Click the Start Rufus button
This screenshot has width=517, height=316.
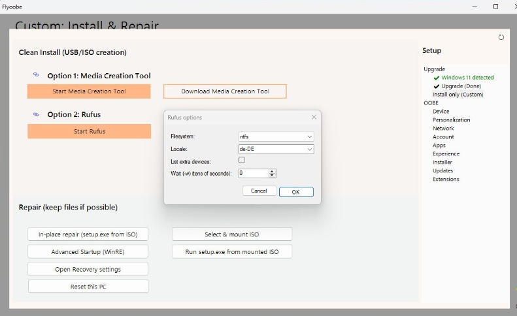(89, 131)
